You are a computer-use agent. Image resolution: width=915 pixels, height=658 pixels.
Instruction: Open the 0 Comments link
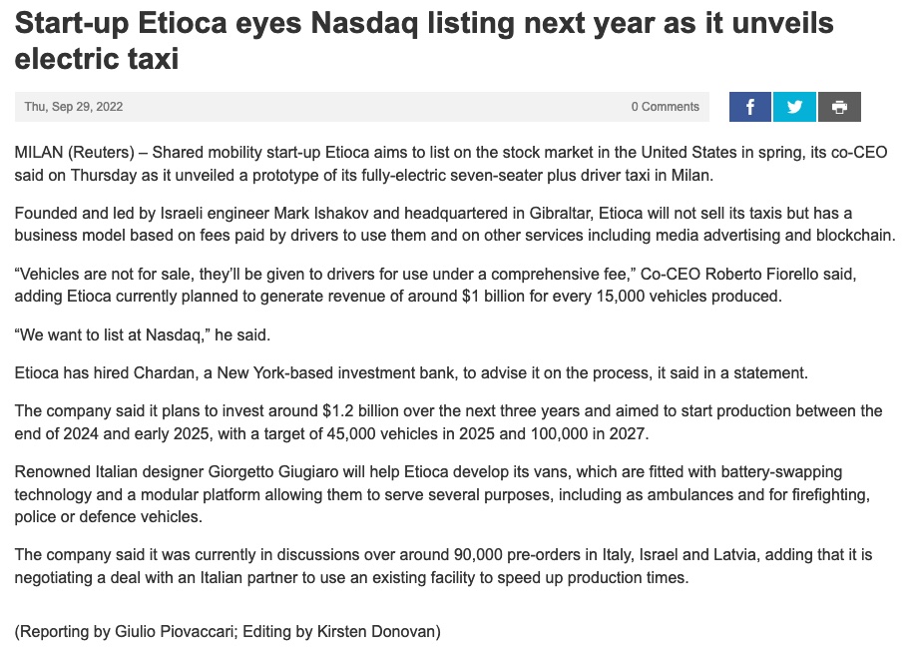coord(665,107)
